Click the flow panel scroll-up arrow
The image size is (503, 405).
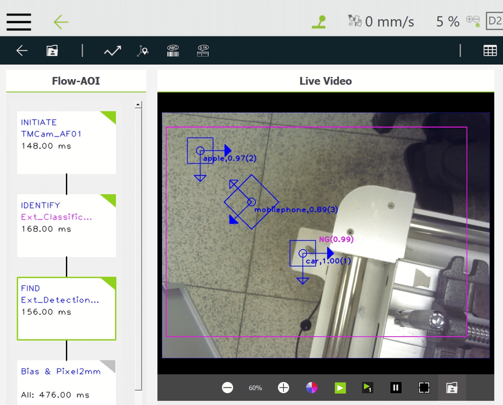138,105
